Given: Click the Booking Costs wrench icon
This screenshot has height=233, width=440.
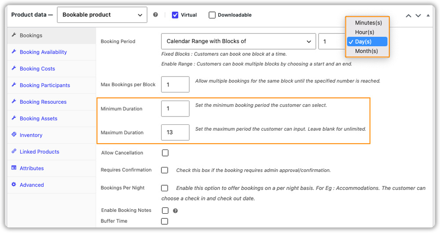Looking at the screenshot, I should pyautogui.click(x=14, y=68).
